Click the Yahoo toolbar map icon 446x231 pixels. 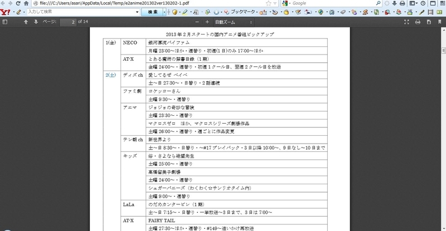[x=376, y=12]
